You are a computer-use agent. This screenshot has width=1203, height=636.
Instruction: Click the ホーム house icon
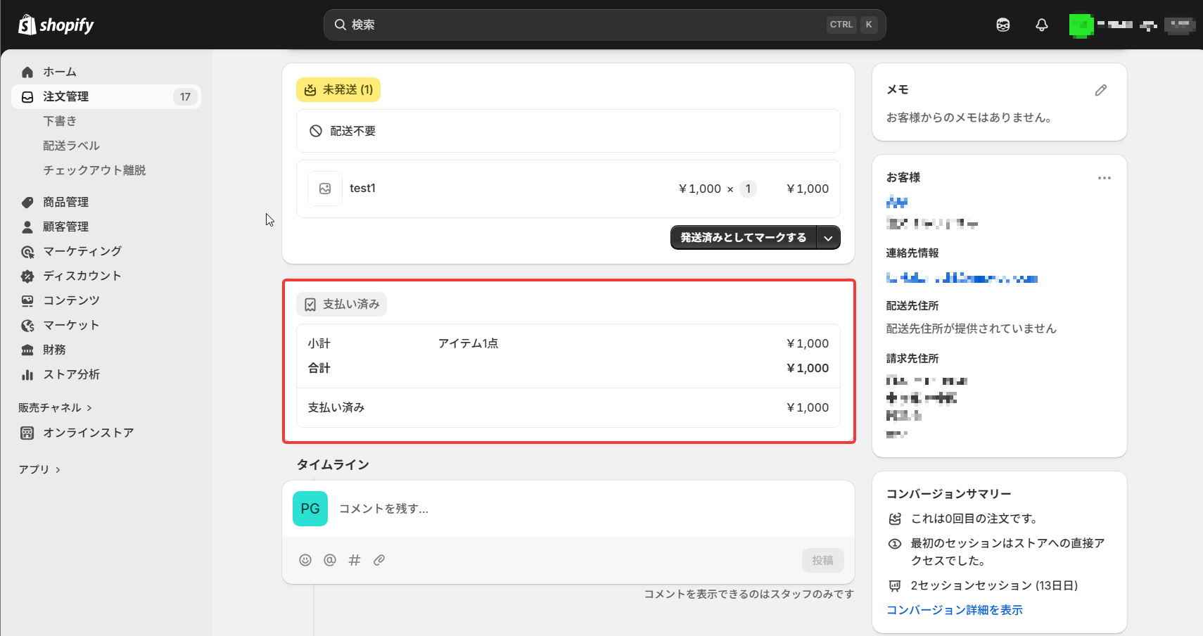point(27,72)
